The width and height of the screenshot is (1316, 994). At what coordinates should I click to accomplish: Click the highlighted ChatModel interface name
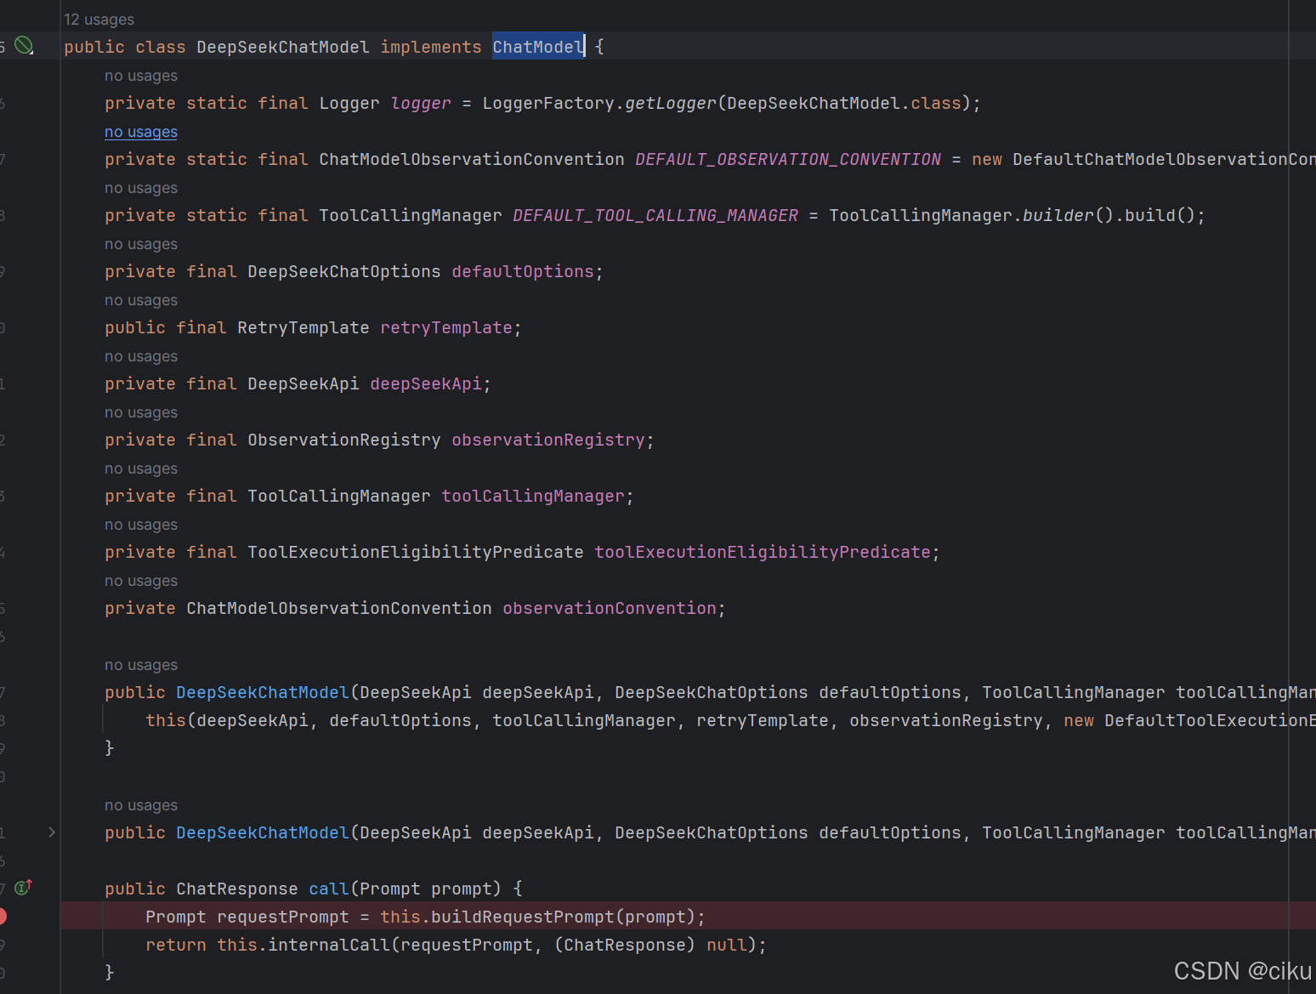(538, 47)
